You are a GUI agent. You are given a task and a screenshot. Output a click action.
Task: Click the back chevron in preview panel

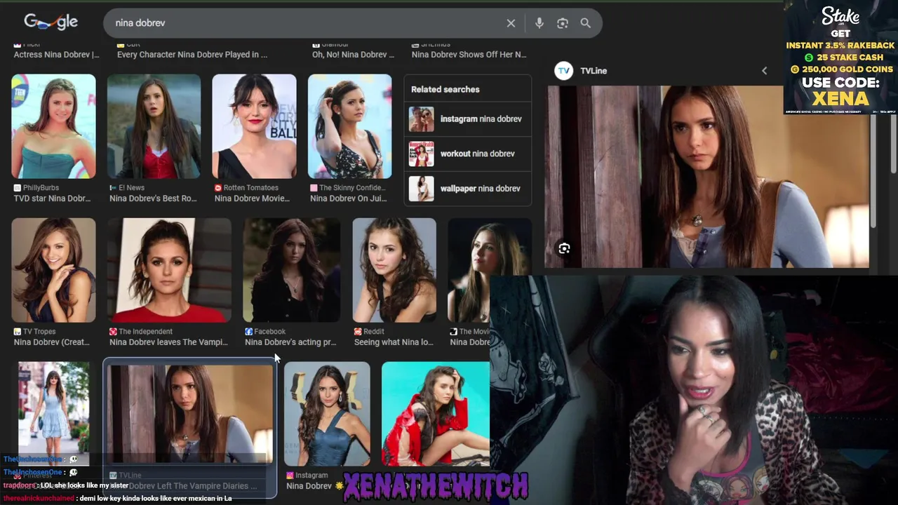(x=764, y=71)
